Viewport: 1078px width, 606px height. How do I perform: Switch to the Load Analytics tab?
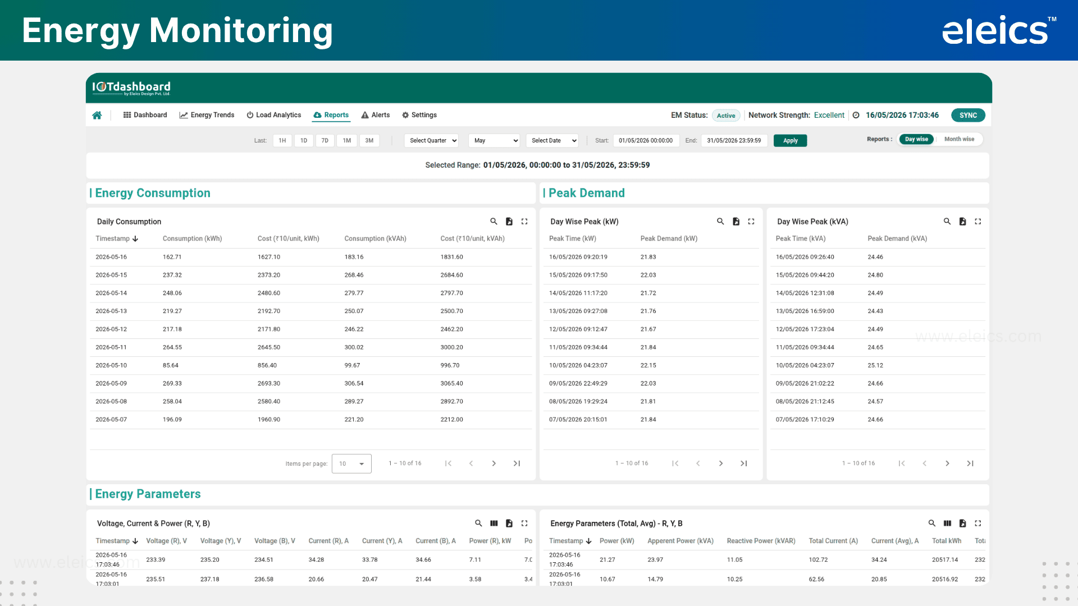coord(273,115)
